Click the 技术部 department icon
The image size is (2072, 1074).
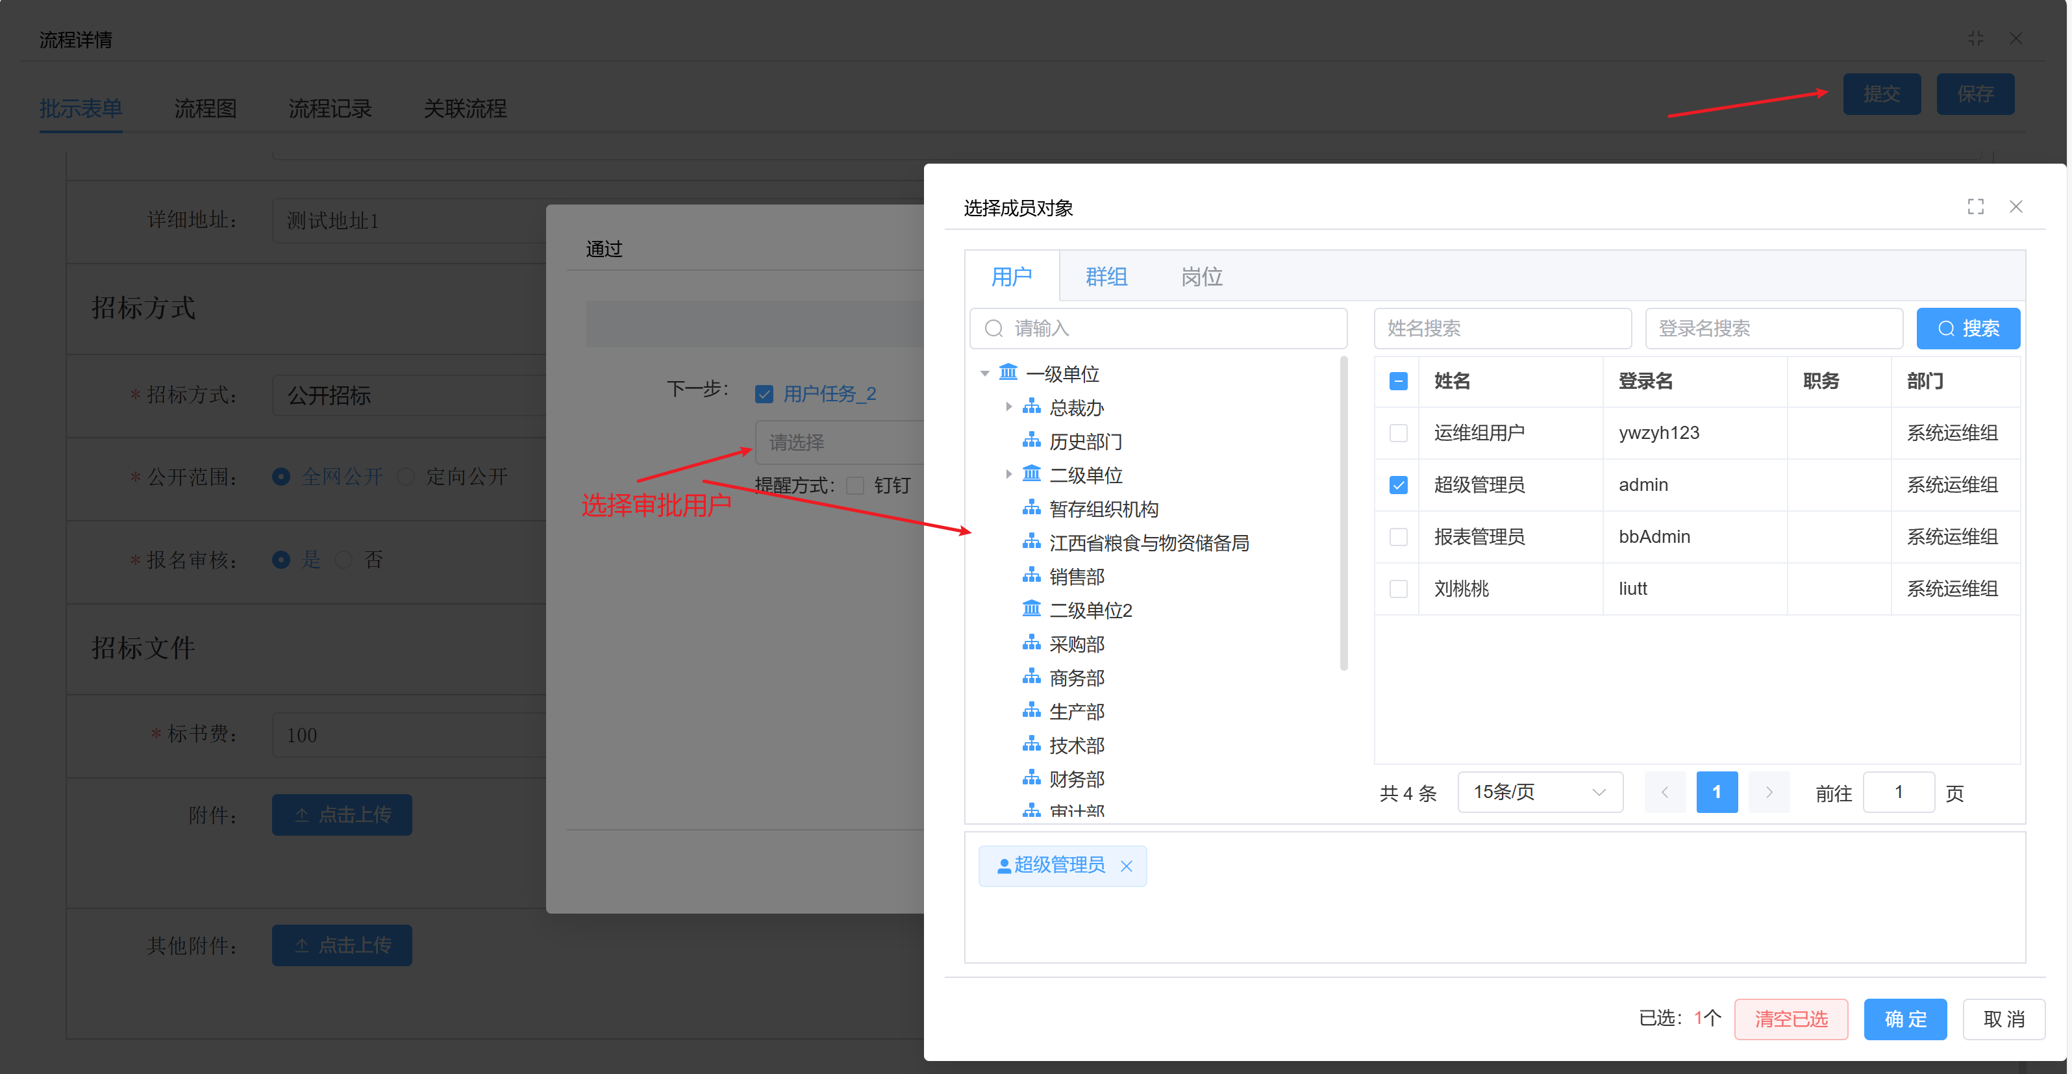click(x=1031, y=744)
